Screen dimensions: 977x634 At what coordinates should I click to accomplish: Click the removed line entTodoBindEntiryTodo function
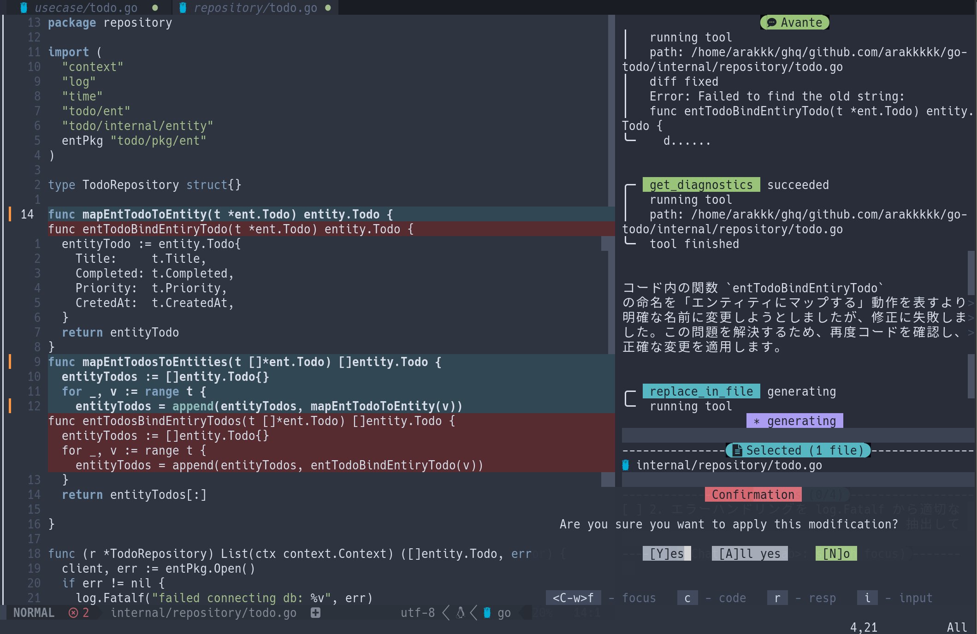coord(331,229)
